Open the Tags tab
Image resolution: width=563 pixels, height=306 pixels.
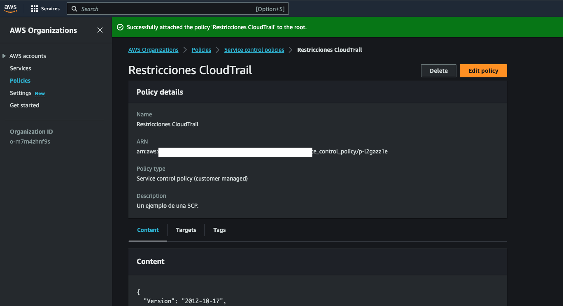219,230
